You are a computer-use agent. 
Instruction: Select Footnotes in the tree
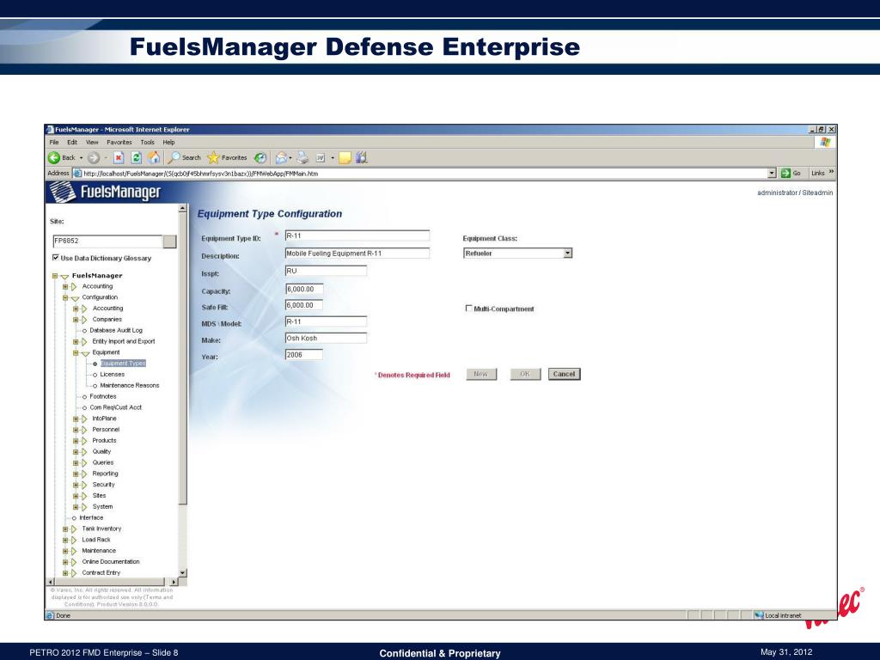pos(103,396)
